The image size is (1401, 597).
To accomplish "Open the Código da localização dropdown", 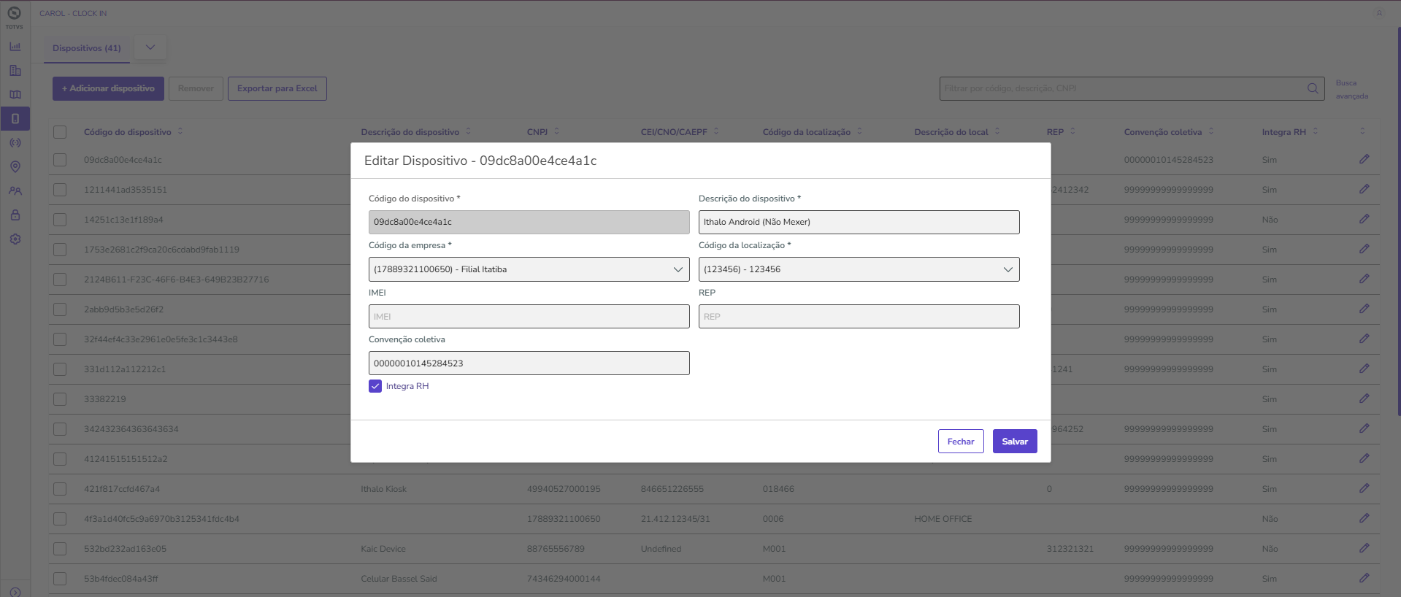I will tap(859, 269).
